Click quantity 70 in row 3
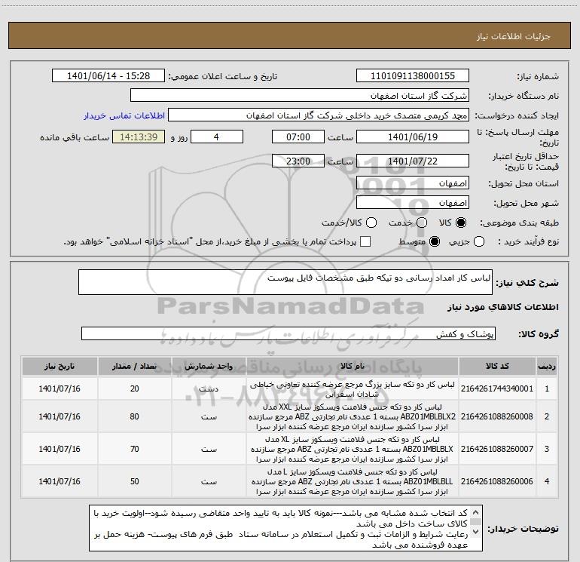The height and width of the screenshot is (562, 580). click(134, 449)
